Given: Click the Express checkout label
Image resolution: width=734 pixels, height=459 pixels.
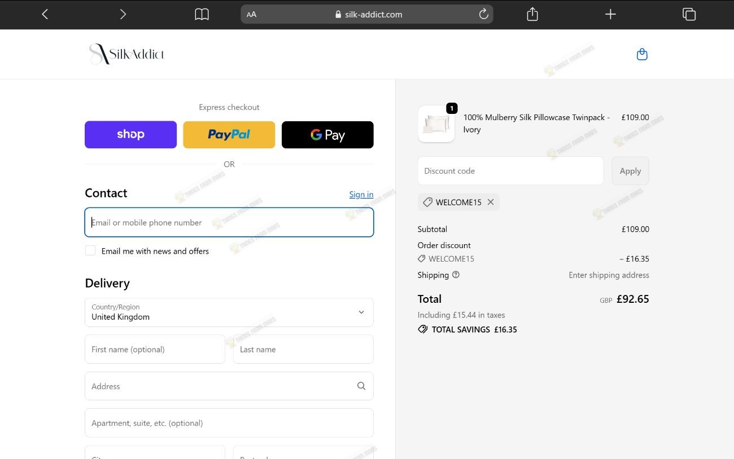Looking at the screenshot, I should pos(229,107).
